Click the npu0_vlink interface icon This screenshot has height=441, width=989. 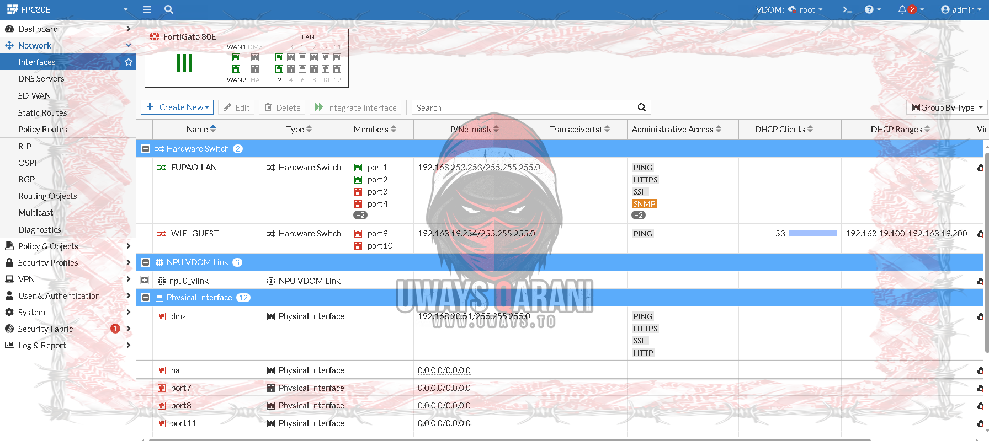tap(162, 281)
